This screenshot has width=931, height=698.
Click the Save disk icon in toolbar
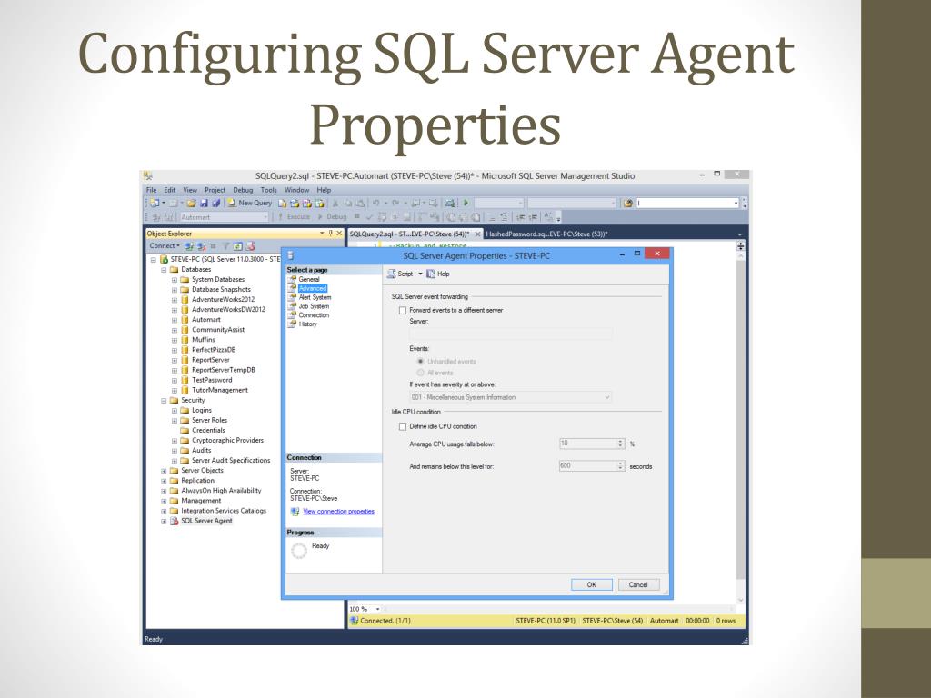click(x=205, y=203)
